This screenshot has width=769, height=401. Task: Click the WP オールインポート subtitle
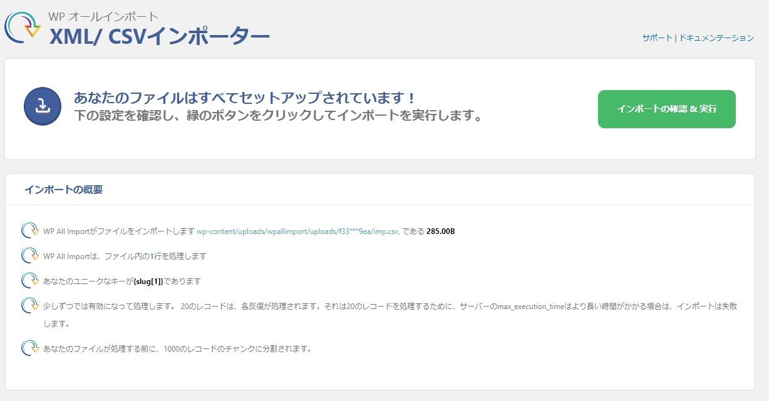103,16
